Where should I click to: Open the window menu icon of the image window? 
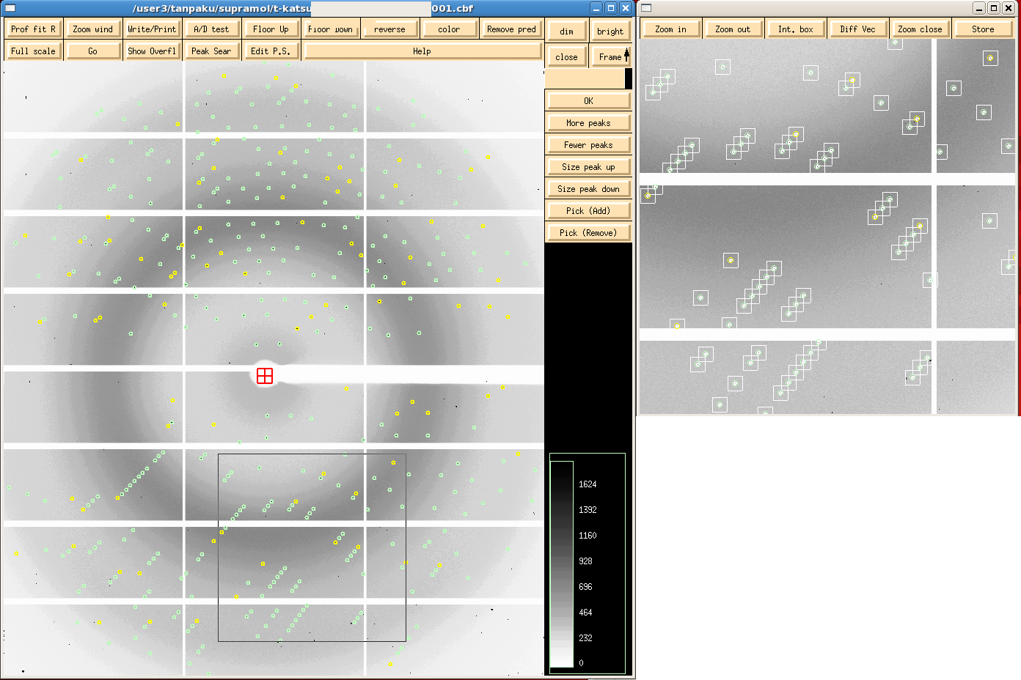click(10, 8)
